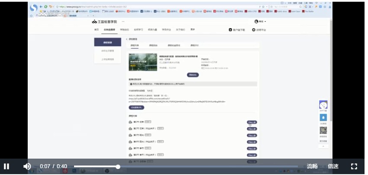368x175 pixels.
Task: Click 开始上课 for the 第2节 lesson
Action: 252,129
